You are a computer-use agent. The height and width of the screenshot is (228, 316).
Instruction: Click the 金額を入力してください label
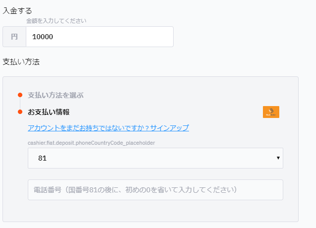(x=56, y=21)
